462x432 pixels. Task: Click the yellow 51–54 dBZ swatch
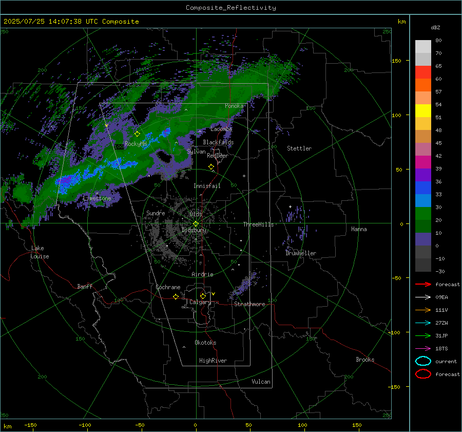coord(423,111)
